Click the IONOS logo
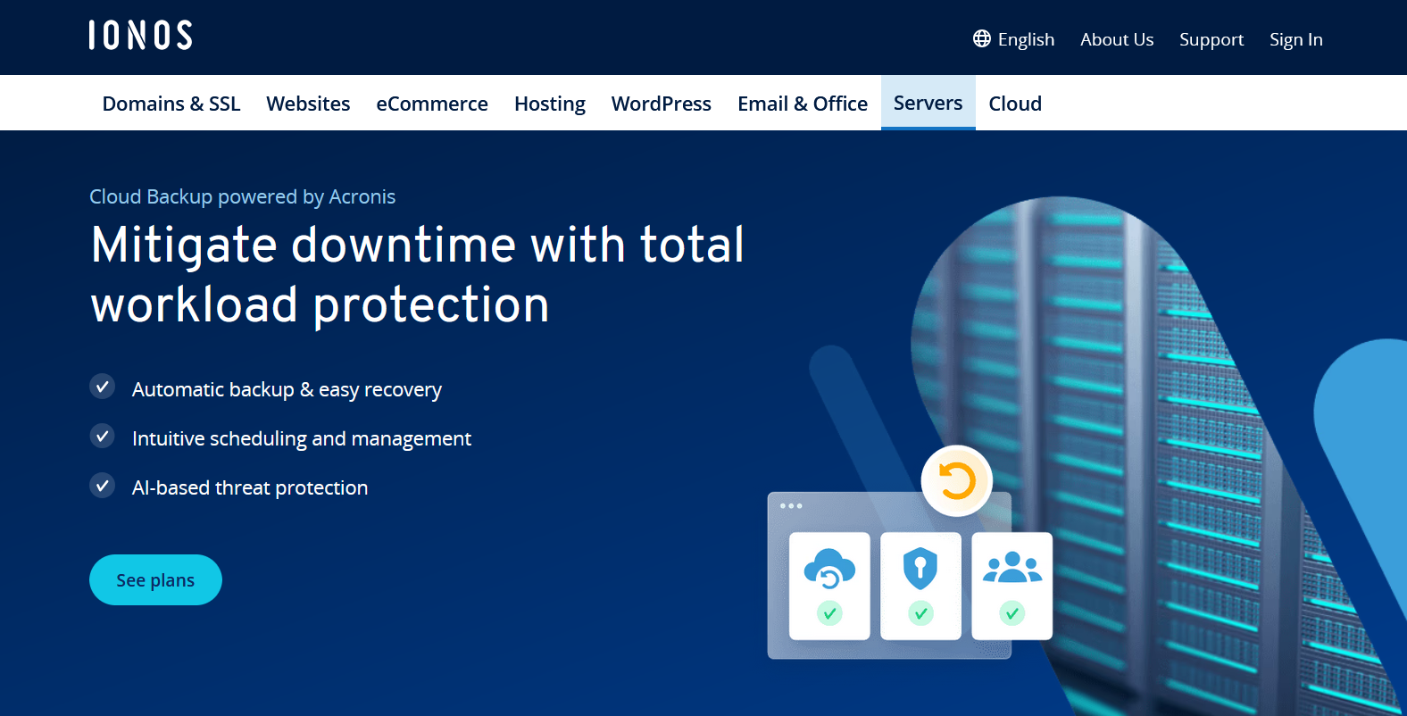 (x=140, y=36)
